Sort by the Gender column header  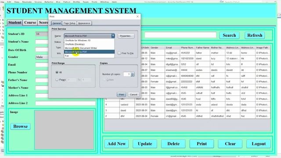click(157, 48)
